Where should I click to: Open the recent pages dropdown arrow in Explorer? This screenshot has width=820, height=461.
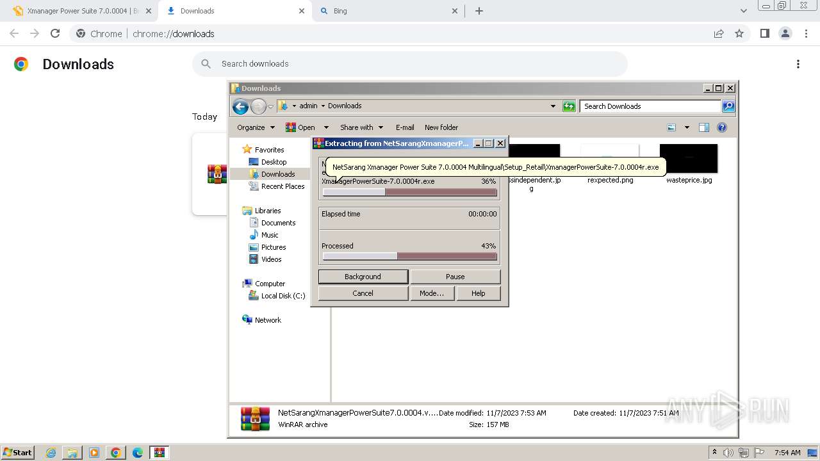[x=271, y=107]
